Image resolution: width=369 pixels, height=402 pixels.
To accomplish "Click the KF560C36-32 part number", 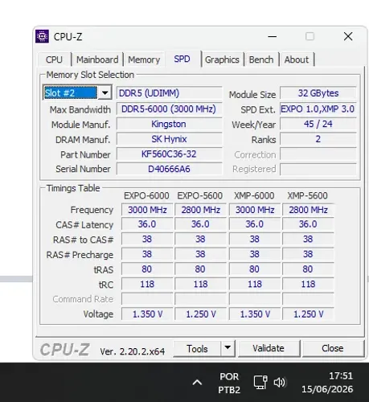I will click(169, 154).
